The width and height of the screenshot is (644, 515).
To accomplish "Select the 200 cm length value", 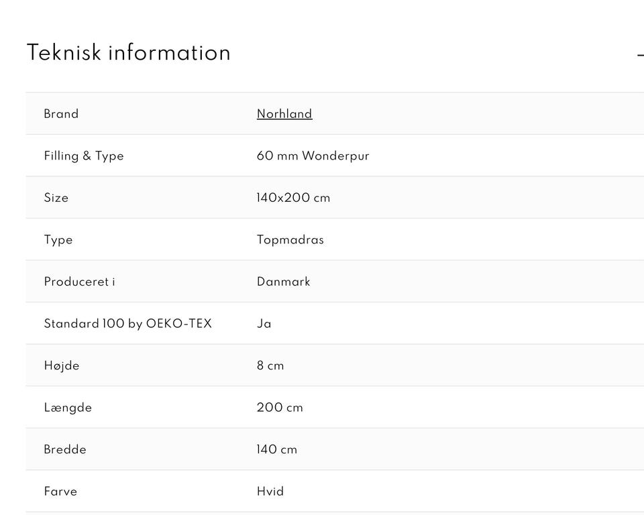I will point(280,408).
